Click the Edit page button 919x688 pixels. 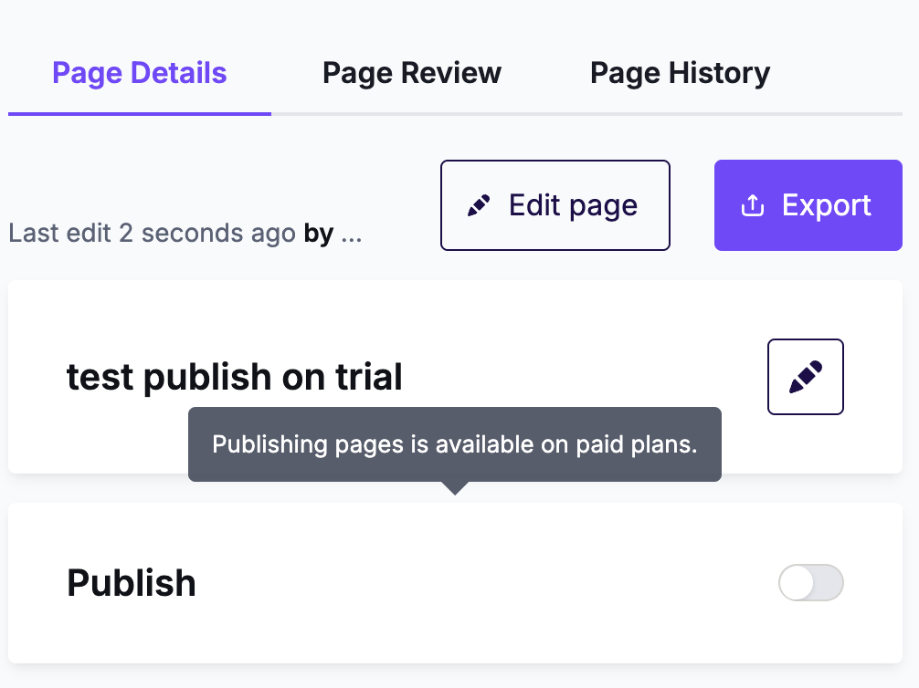[555, 204]
